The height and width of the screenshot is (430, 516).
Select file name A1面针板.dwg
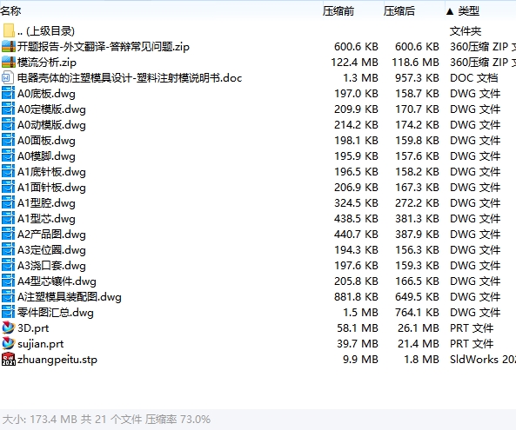[51, 188]
